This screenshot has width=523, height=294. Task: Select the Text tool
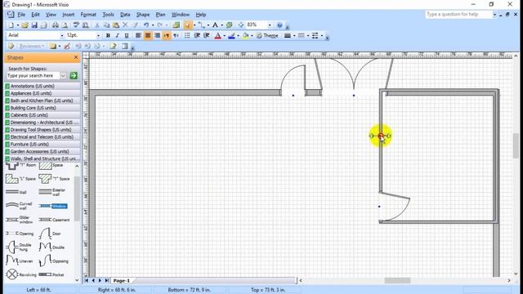pos(215,25)
